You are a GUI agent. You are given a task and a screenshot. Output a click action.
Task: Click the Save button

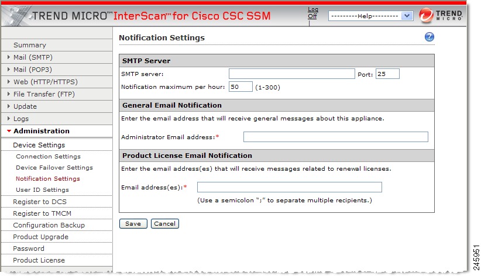pyautogui.click(x=133, y=223)
